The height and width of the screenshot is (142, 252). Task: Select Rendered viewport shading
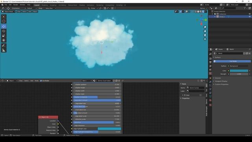[203, 11]
